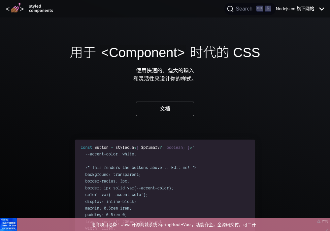Click the subtitle line 和灵活性来设计你的样式。

point(164,79)
